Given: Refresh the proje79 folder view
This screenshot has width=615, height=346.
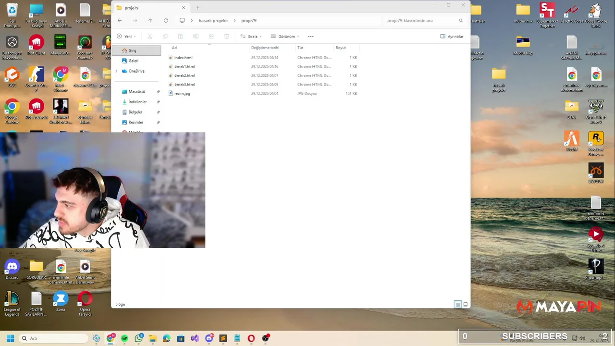Looking at the screenshot, I should [x=166, y=21].
